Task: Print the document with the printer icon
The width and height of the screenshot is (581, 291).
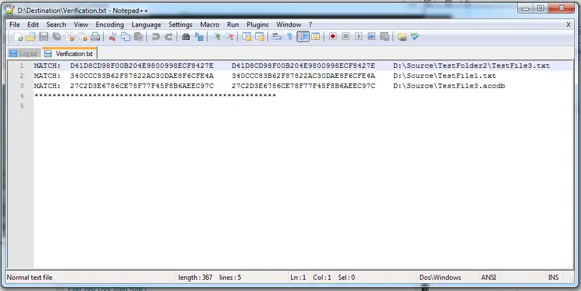Action: pos(95,36)
